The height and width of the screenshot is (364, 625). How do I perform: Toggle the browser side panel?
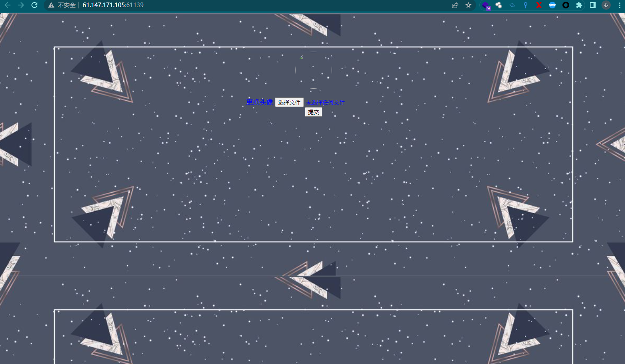click(x=593, y=5)
